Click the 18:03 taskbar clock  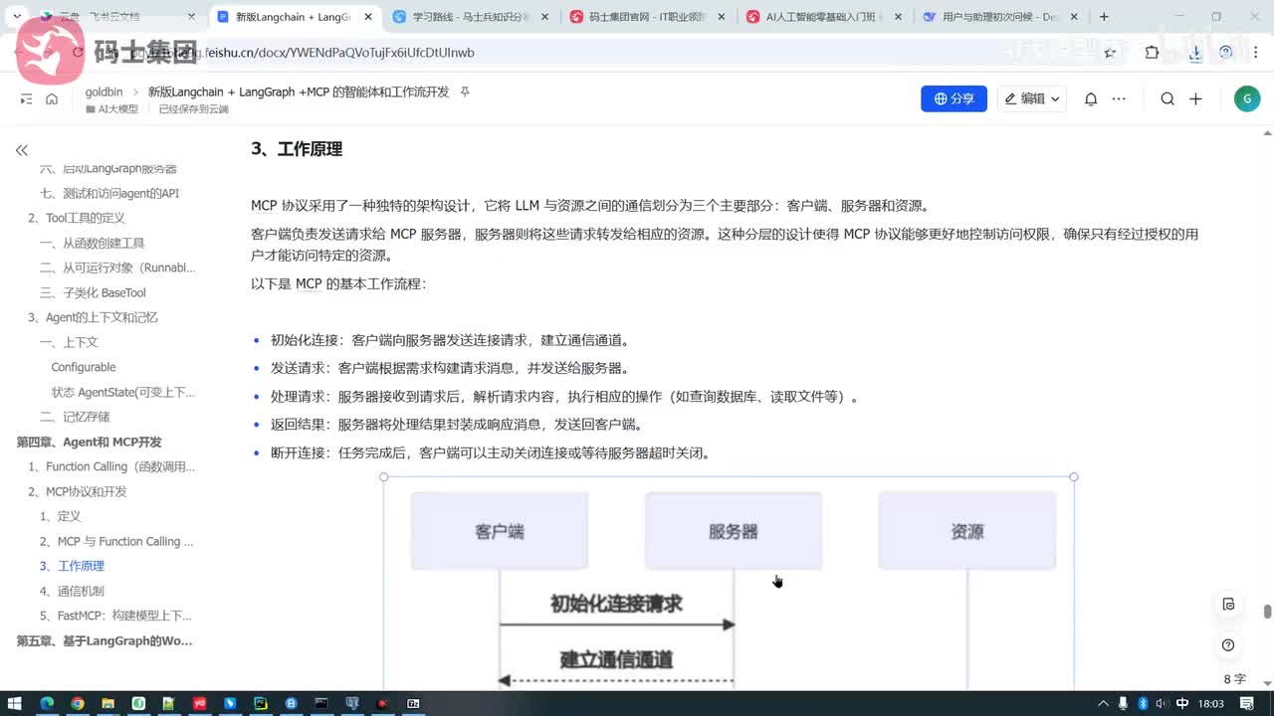pyautogui.click(x=1211, y=703)
